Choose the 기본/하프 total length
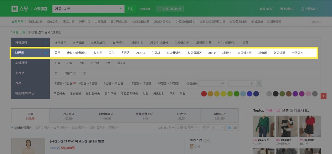Screen dimensions: 332x154 click(x=70, y=73)
